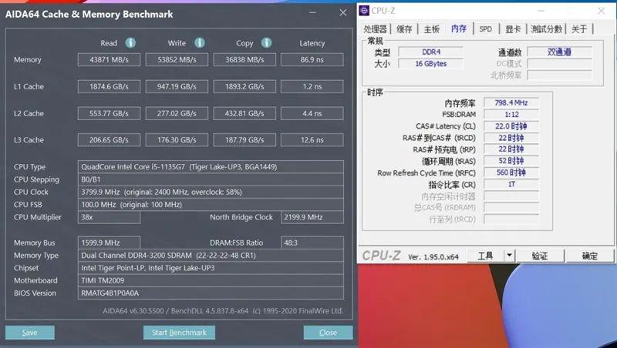
Task: Click L2 Cache Read value 553.77 GB/s
Action: click(109, 113)
